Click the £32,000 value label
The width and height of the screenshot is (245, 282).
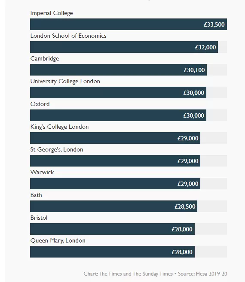[205, 47]
